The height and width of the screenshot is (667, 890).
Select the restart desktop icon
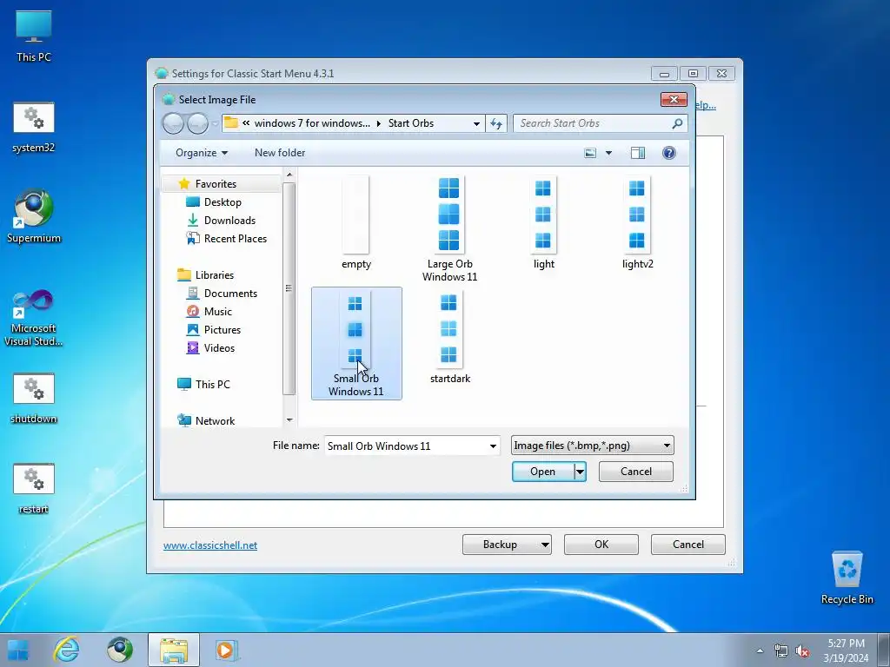click(x=34, y=489)
